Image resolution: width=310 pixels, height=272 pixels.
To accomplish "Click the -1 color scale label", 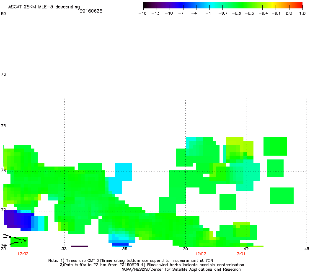I will (x=208, y=13).
